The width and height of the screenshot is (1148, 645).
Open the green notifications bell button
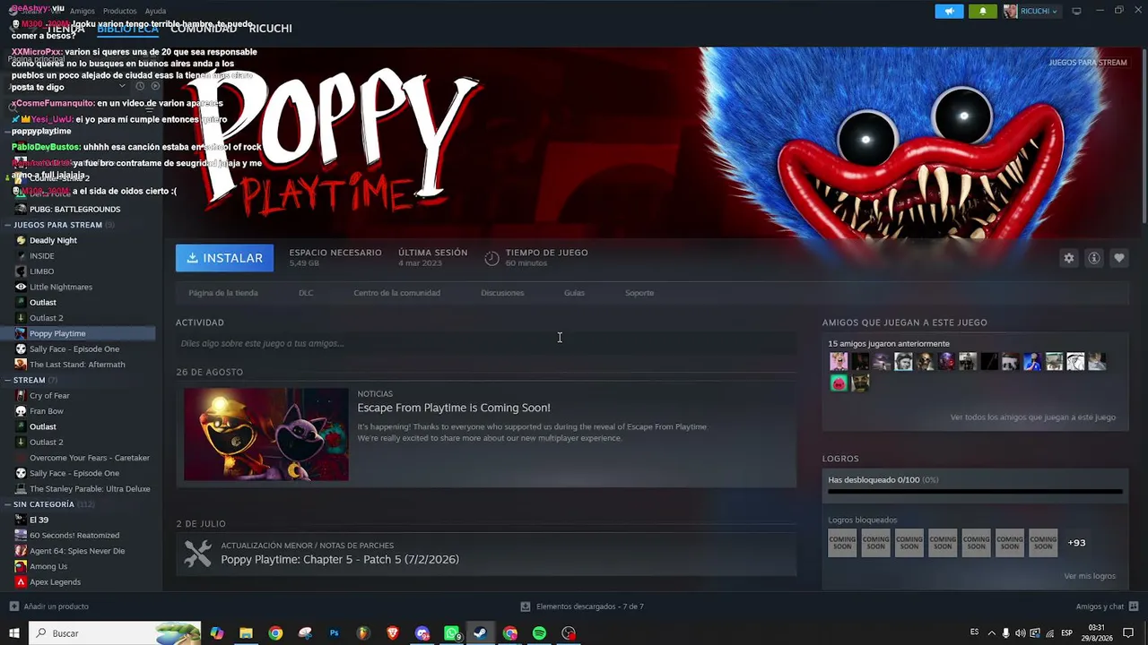pos(982,11)
